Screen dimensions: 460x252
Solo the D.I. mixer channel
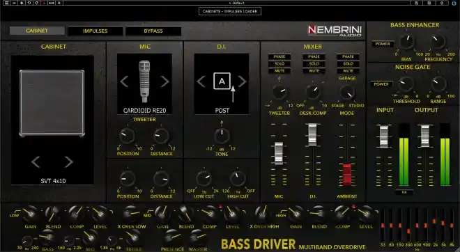(314, 63)
